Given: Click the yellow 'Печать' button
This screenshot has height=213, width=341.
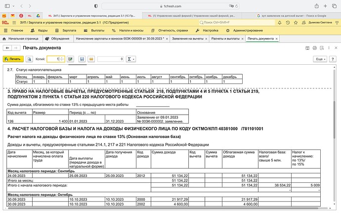Looking at the screenshot, I should coord(13,59).
